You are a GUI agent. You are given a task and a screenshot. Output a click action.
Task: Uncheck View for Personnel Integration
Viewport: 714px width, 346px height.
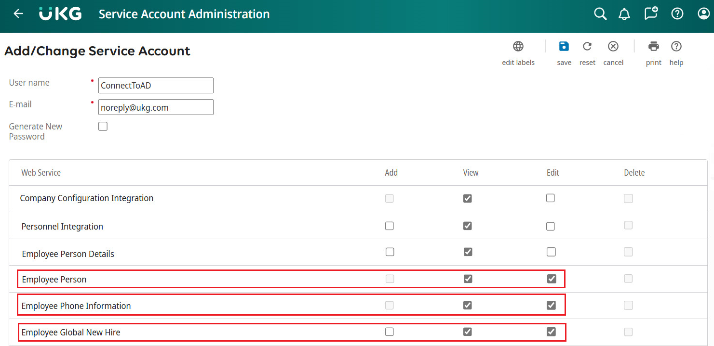tap(468, 226)
